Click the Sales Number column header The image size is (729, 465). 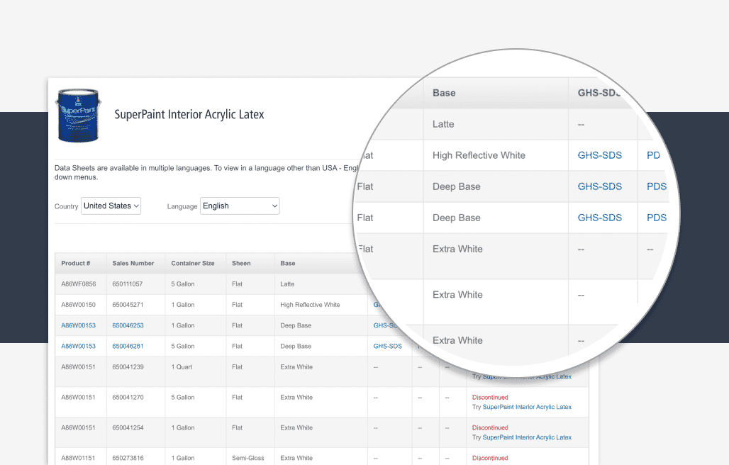pyautogui.click(x=133, y=264)
